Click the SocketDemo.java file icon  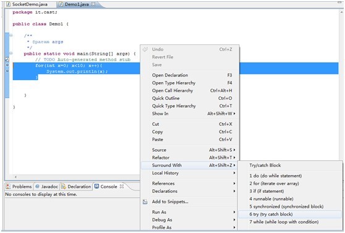click(x=9, y=4)
